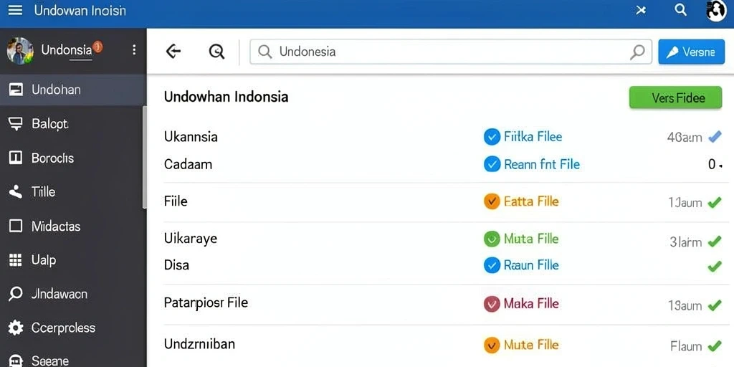Select Ualp in the sidebar
This screenshot has height=367, width=734.
coord(74,259)
